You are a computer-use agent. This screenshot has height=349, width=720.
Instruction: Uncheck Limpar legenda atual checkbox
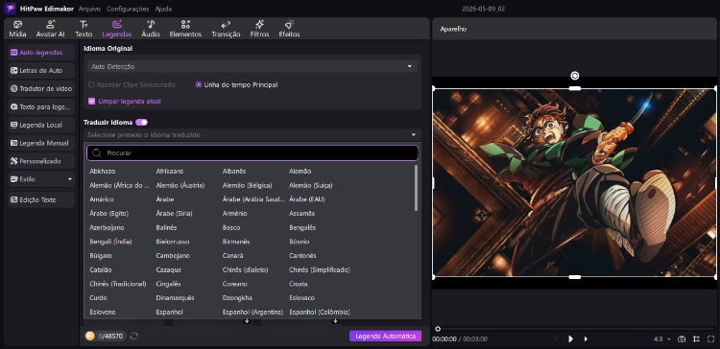pyautogui.click(x=91, y=101)
